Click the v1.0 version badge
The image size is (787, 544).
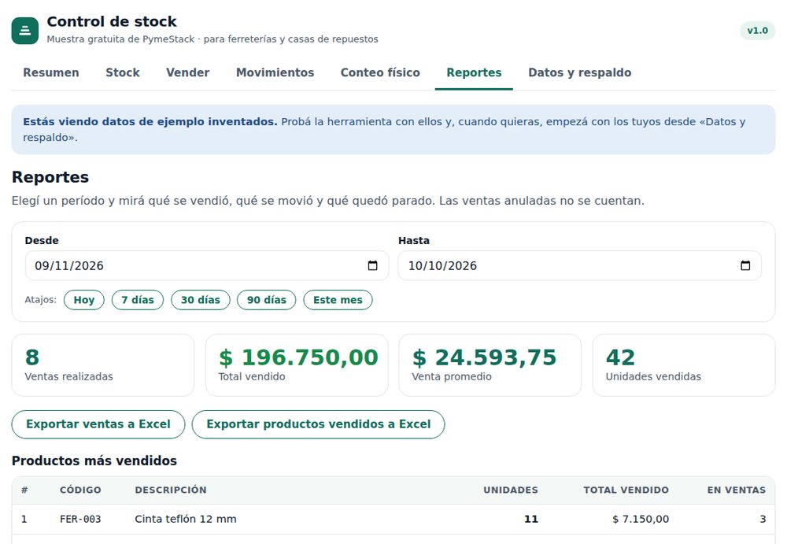[757, 31]
